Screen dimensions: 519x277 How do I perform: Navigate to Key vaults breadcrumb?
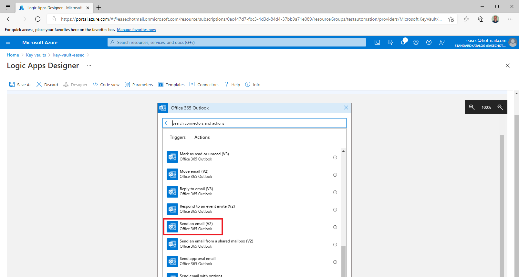(36, 55)
